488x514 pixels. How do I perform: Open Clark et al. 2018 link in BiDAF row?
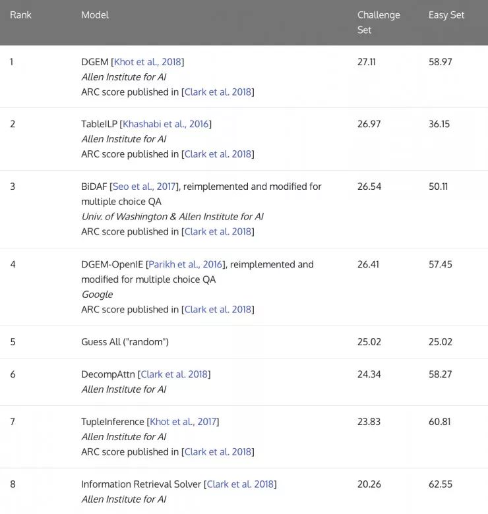click(218, 232)
